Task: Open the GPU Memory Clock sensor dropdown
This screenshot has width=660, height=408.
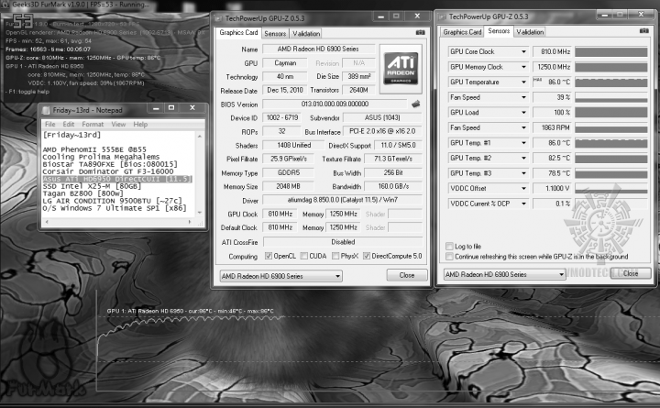Action: [x=523, y=67]
